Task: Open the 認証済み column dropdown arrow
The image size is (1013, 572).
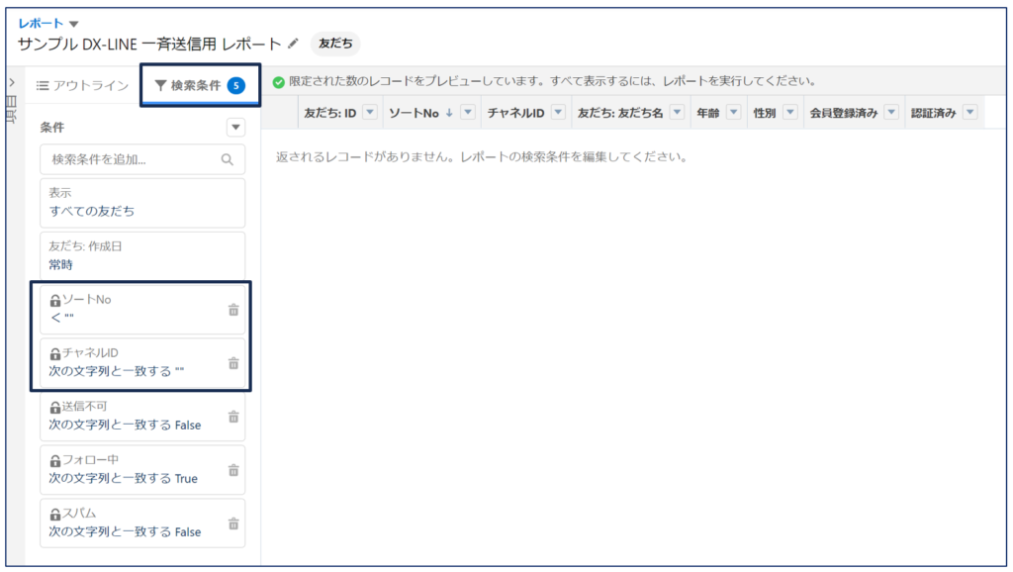Action: coord(968,113)
